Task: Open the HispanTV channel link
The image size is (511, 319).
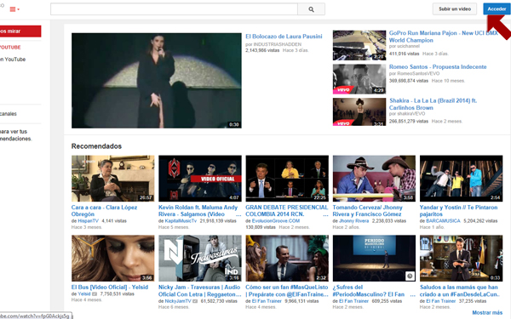Action: [88, 220]
